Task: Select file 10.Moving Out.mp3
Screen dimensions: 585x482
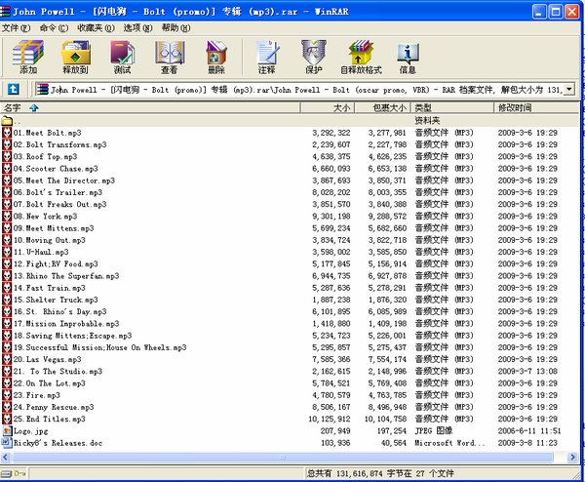Action: click(x=50, y=240)
